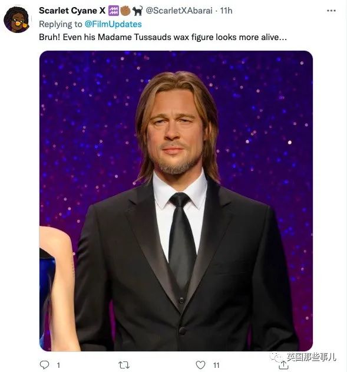The width and height of the screenshot is (347, 372).
Task: Retweet this post using the arrows icon
Action: [x=124, y=365]
